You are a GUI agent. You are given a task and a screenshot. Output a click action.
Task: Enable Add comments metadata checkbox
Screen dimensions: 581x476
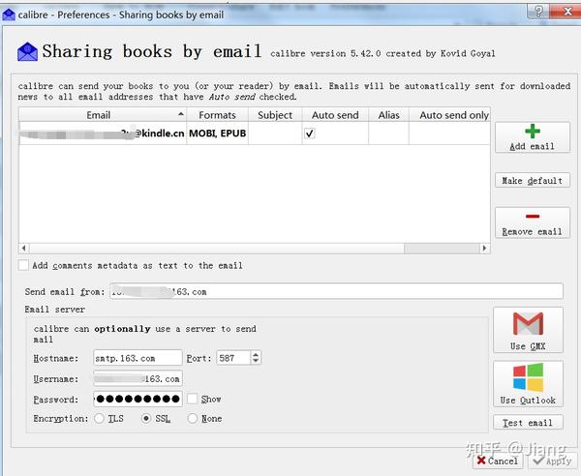pyautogui.click(x=23, y=265)
